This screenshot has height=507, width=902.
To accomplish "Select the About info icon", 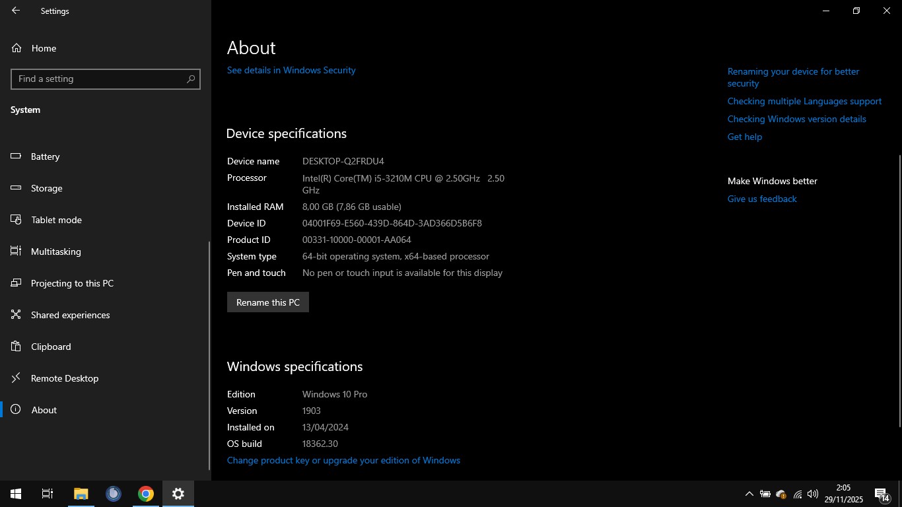I will click(x=17, y=410).
